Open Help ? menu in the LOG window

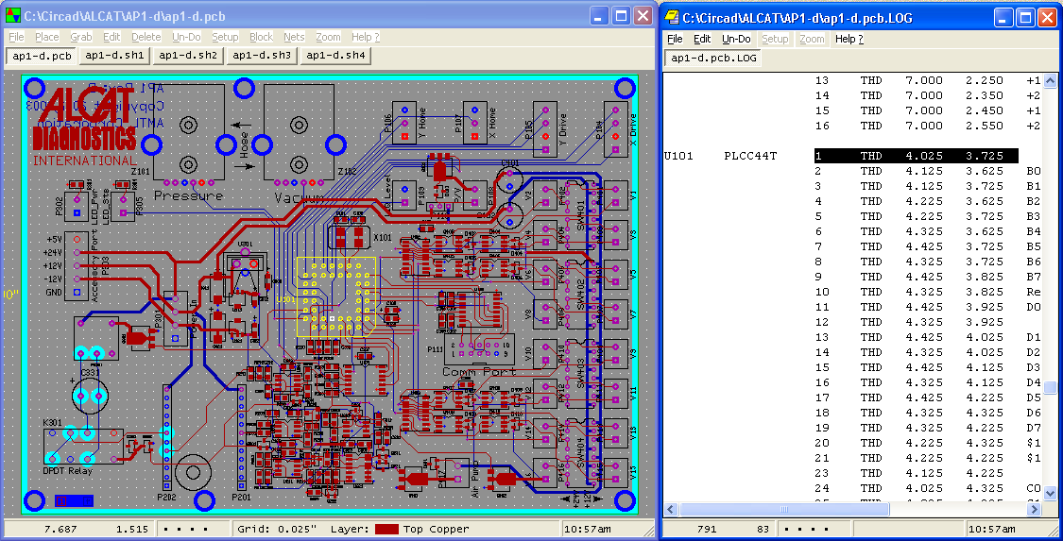(849, 39)
